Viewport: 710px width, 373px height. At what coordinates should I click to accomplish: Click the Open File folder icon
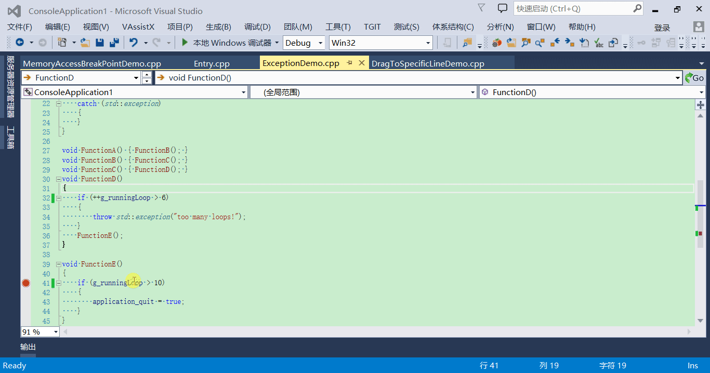(85, 43)
